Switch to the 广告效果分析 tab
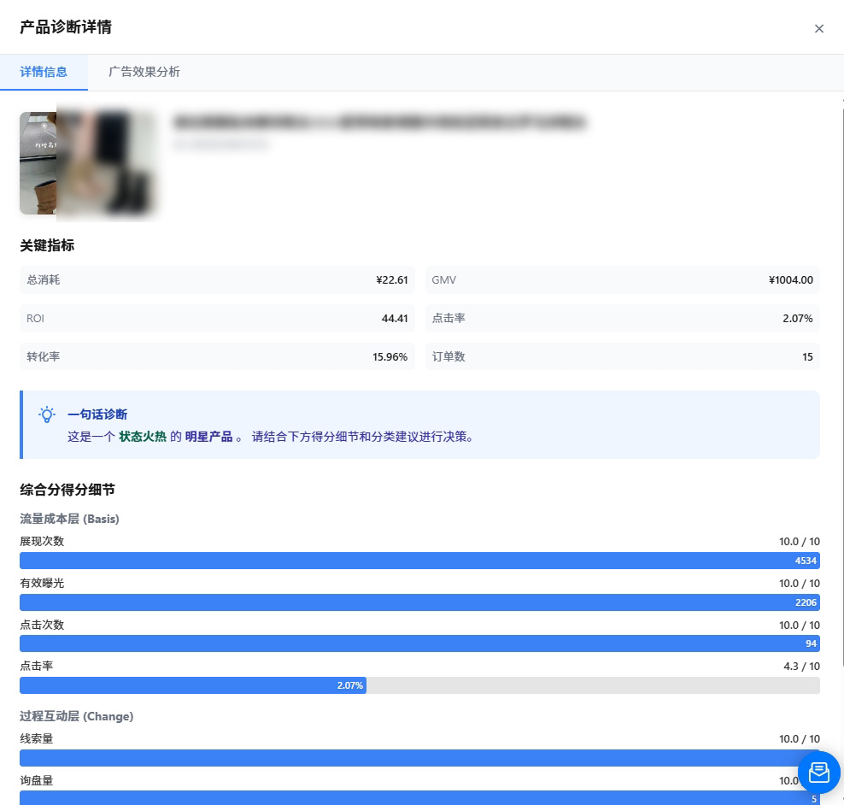Screen dimensions: 844x805 click(x=144, y=72)
